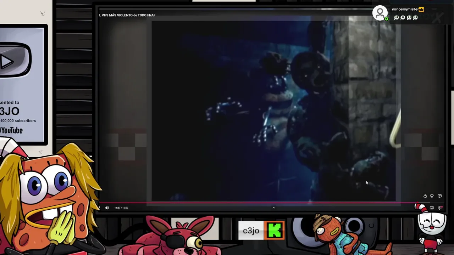This screenshot has width=454, height=255.
Task: Click the 11:37 / 12:52 time display
Action: point(121,208)
